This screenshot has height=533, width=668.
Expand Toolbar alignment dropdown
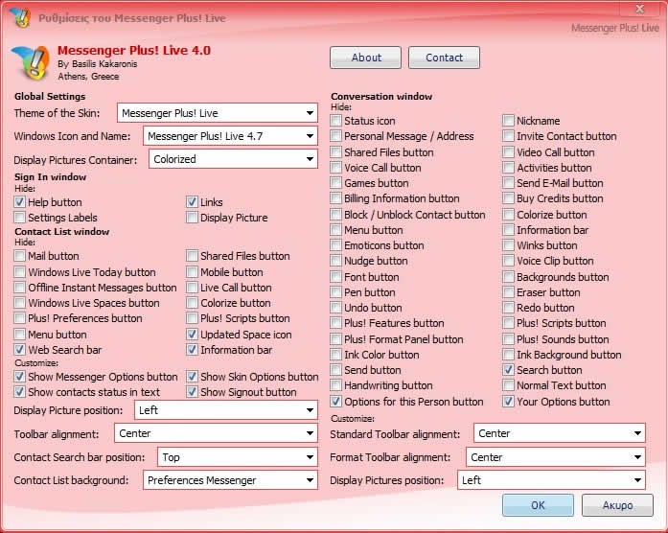click(216, 433)
